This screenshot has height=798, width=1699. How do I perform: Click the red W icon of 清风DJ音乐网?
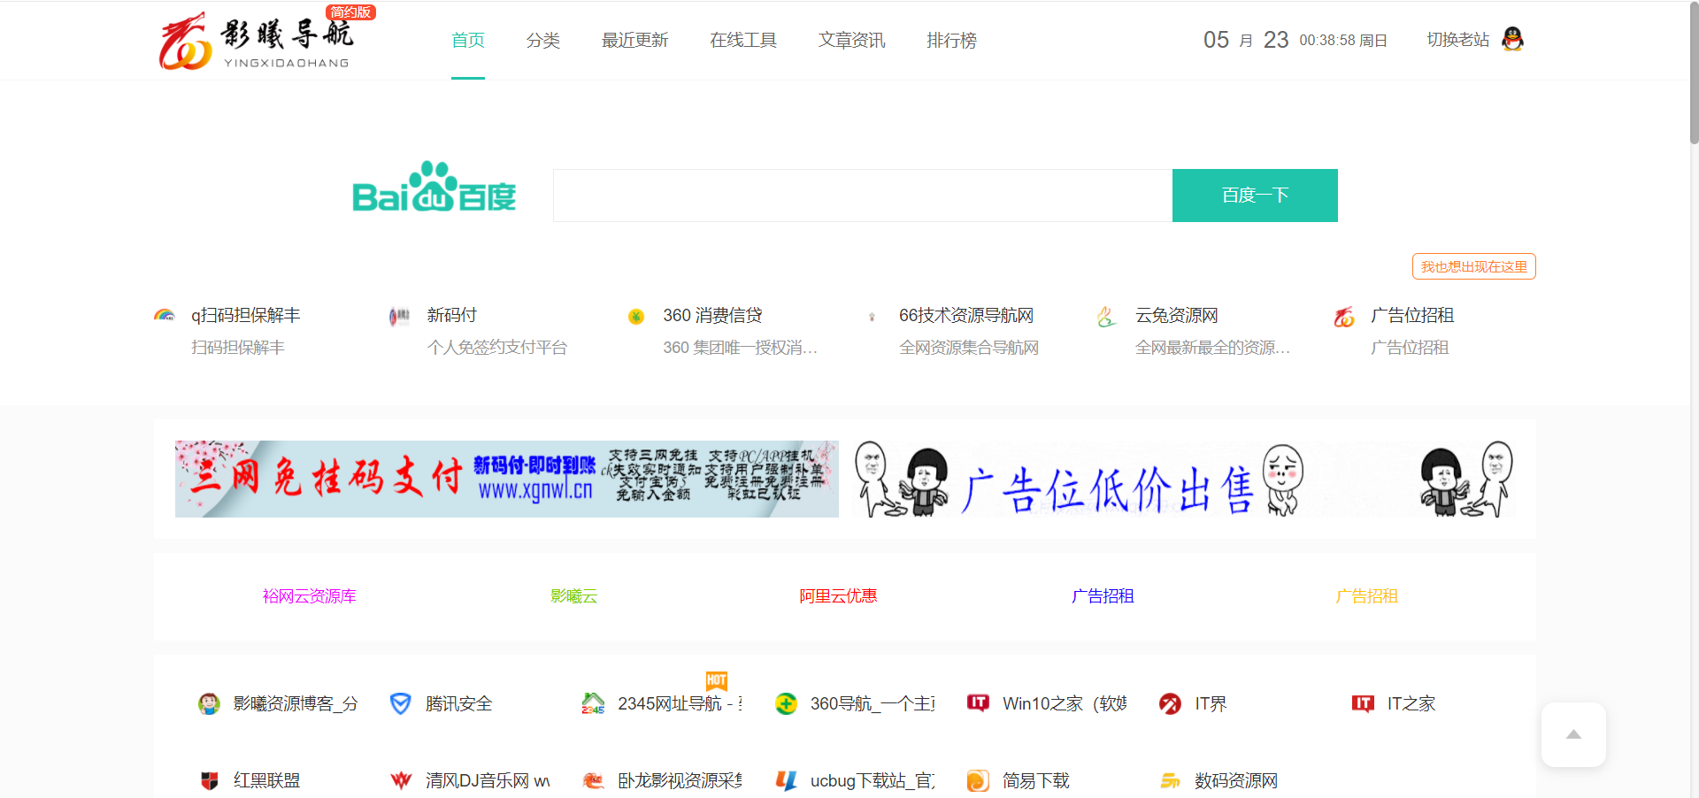(401, 780)
